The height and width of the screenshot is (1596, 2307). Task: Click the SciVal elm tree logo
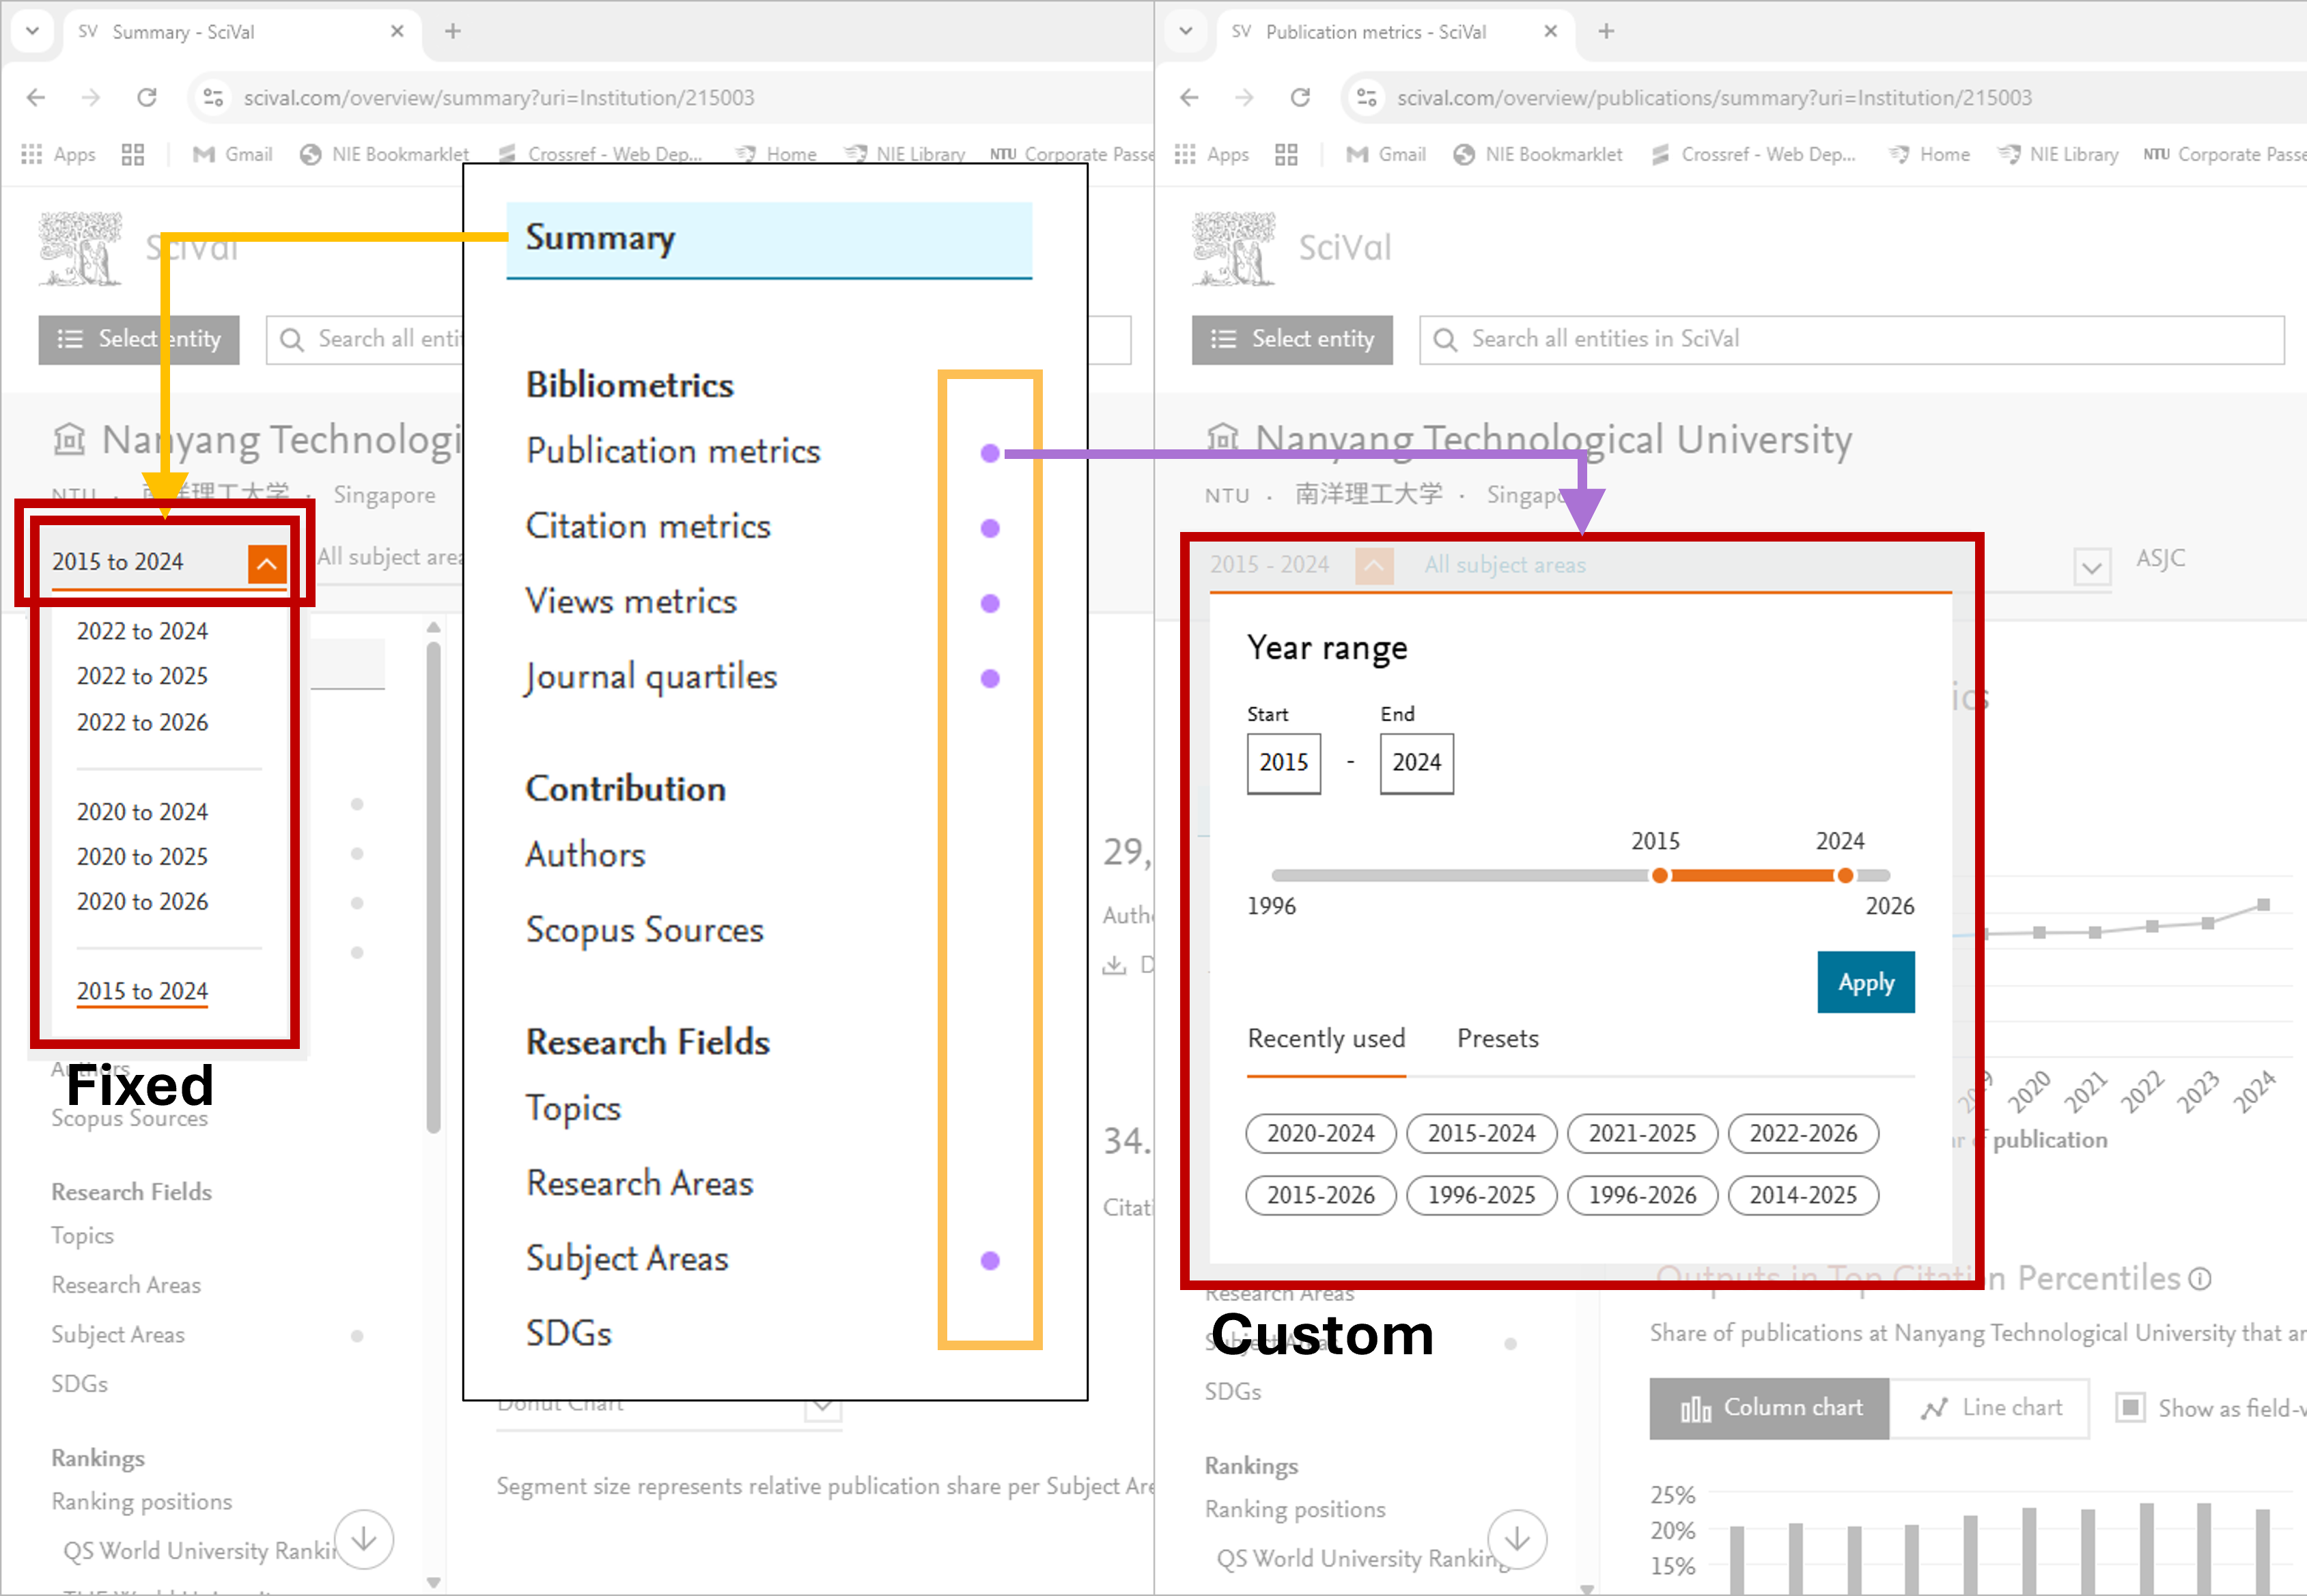(x=80, y=248)
